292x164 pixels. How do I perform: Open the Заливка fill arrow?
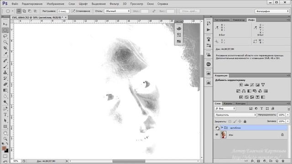(288, 121)
